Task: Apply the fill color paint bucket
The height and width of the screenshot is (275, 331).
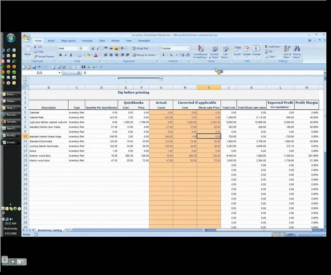Action: coord(88,55)
